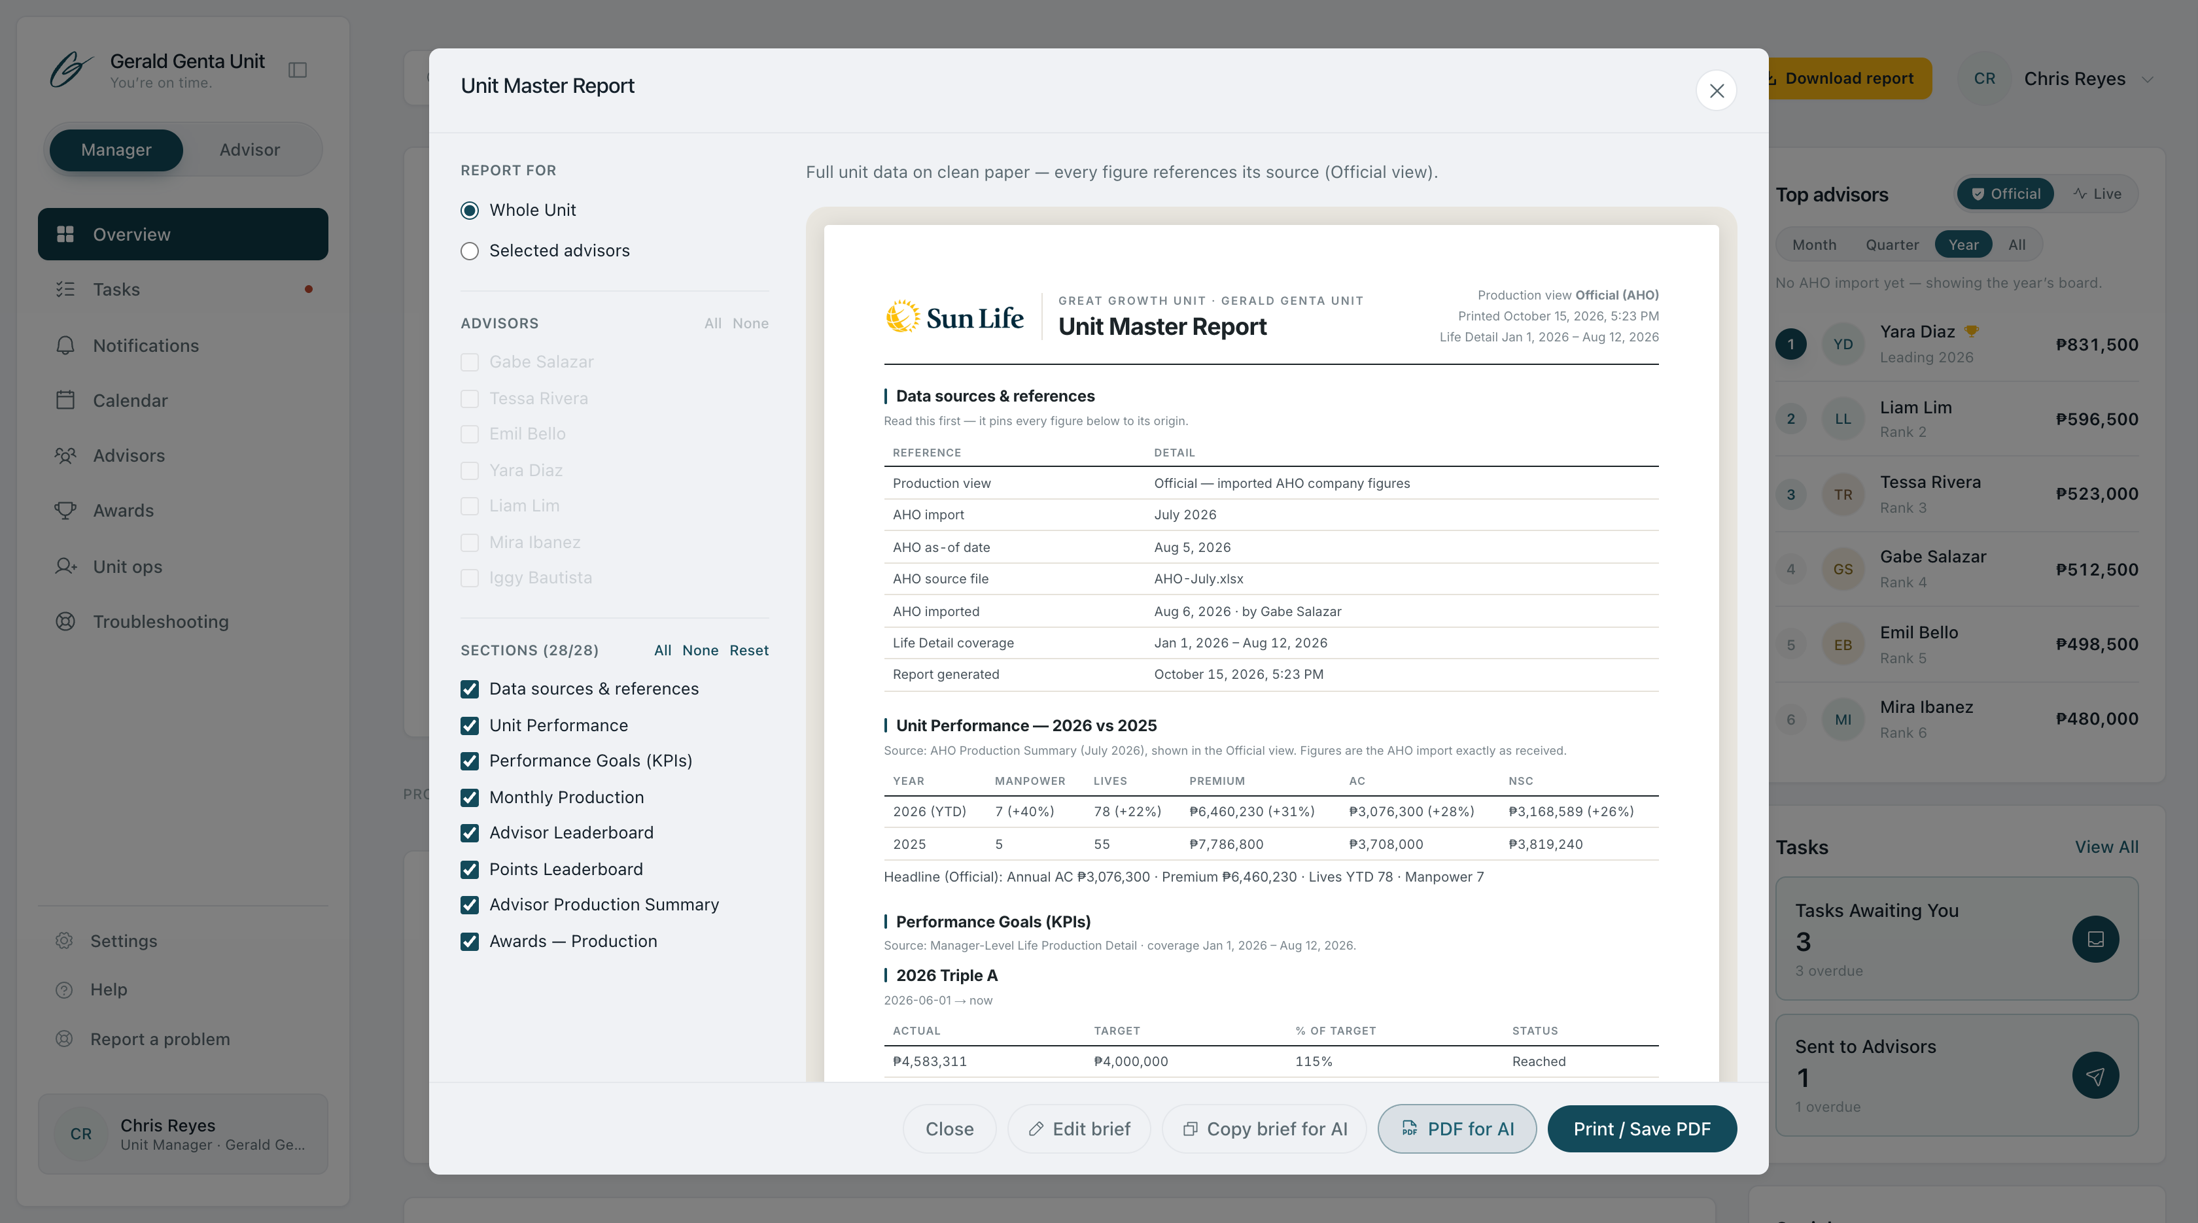
Task: Click the Edit brief button
Action: (x=1079, y=1129)
